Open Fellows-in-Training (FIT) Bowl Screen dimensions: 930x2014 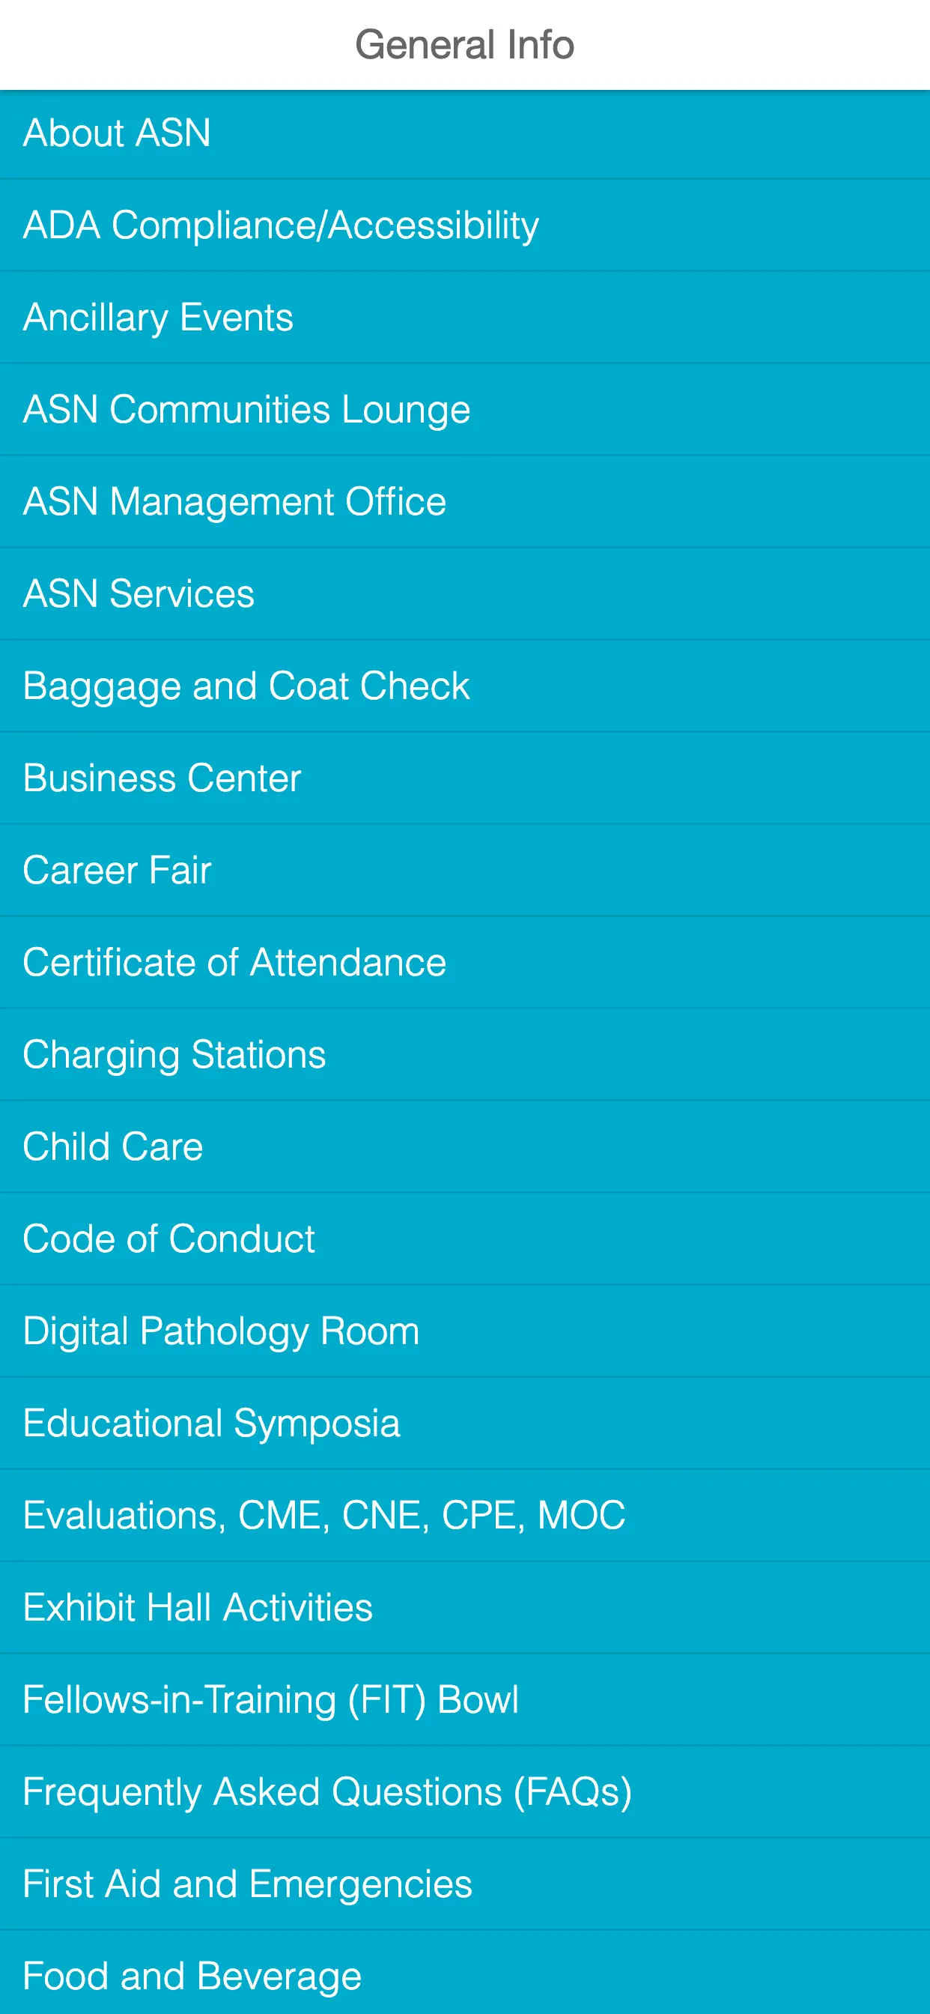(270, 1699)
